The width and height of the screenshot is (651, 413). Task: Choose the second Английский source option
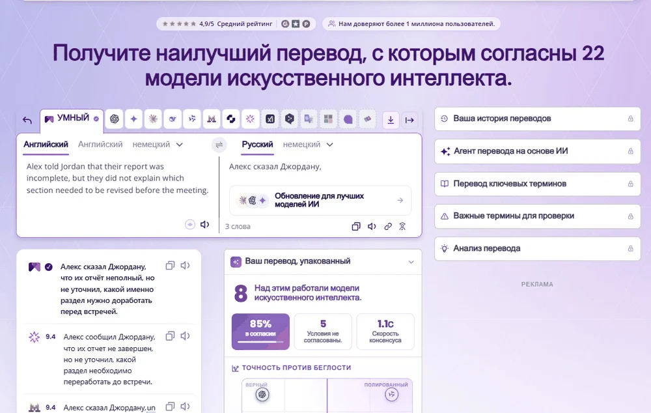coord(100,145)
